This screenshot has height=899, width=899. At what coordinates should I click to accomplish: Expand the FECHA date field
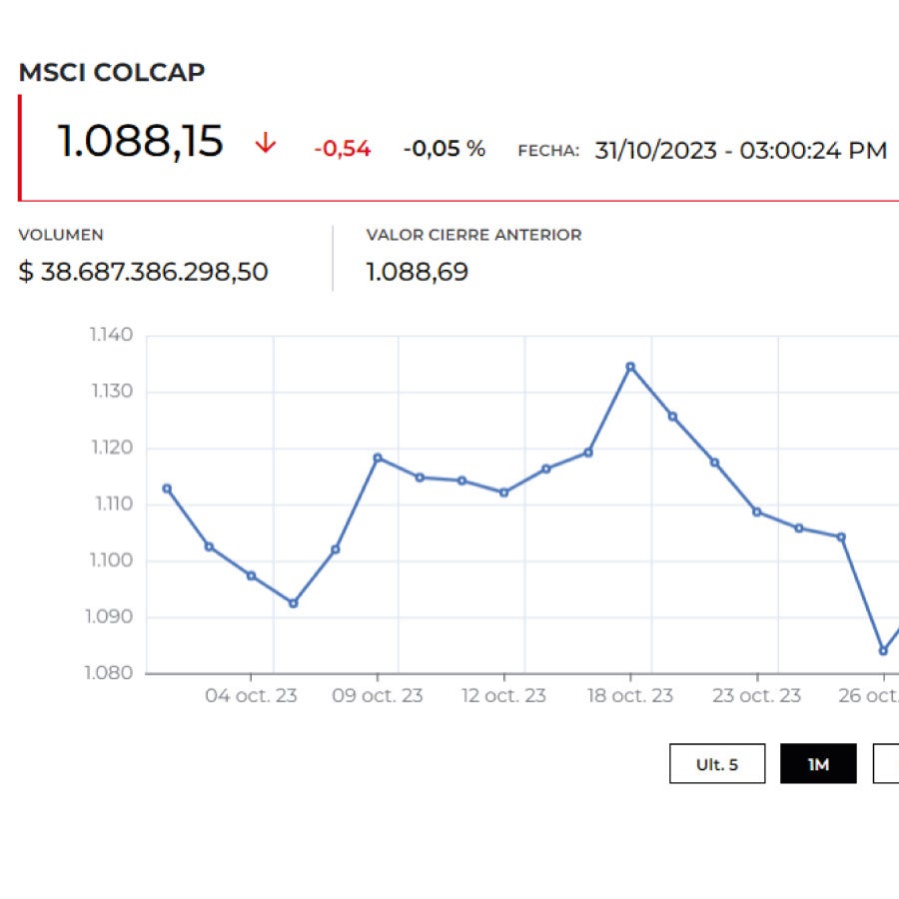pos(740,150)
